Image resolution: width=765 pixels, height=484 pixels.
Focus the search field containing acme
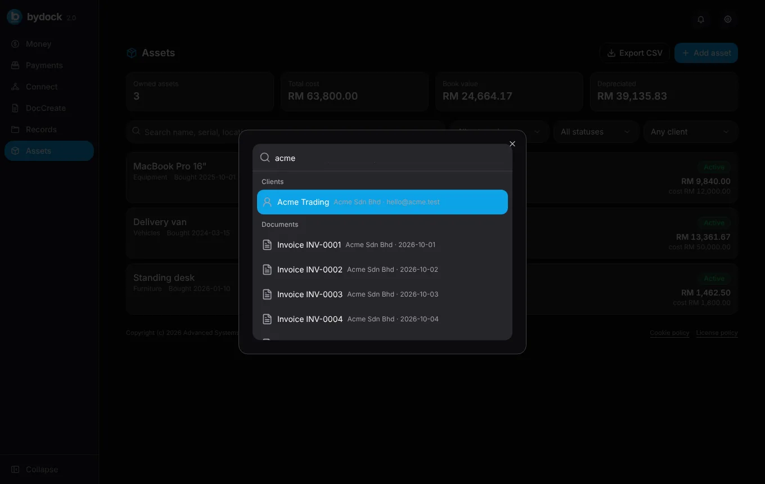382,158
